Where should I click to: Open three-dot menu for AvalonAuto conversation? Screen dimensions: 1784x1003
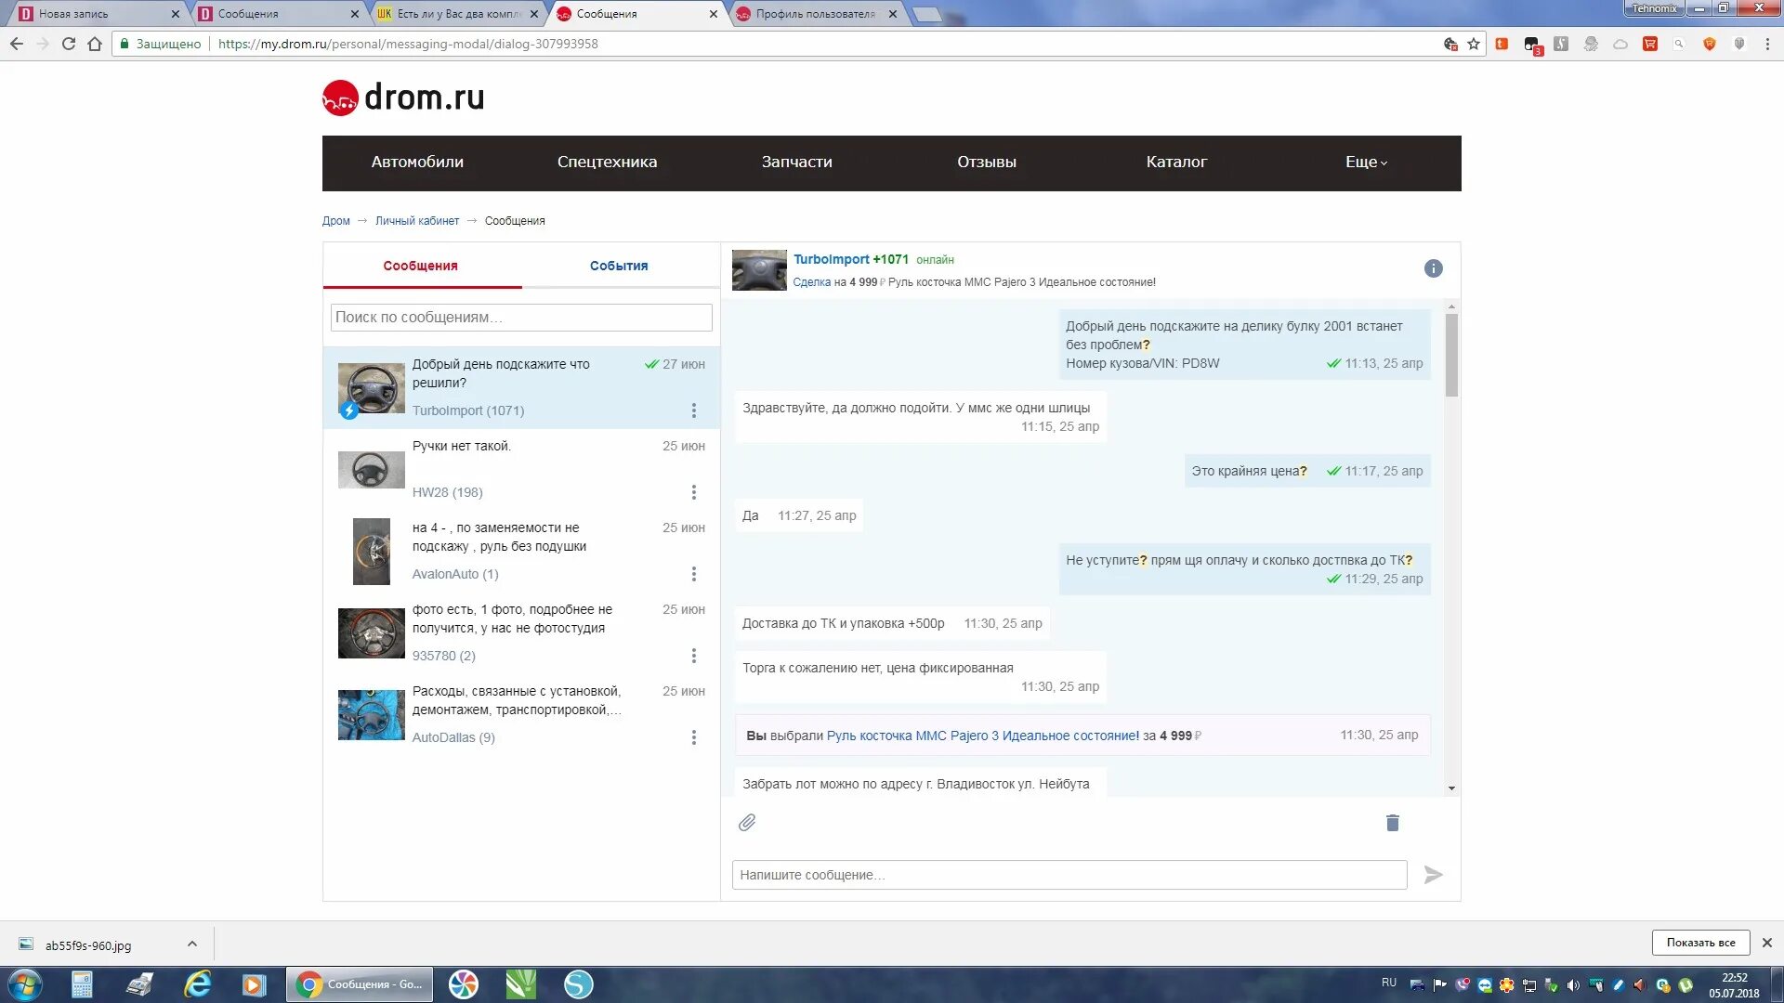[693, 574]
